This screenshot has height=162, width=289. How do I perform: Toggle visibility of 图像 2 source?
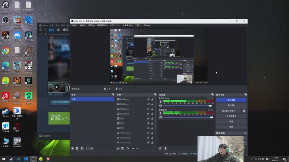(x=148, y=123)
